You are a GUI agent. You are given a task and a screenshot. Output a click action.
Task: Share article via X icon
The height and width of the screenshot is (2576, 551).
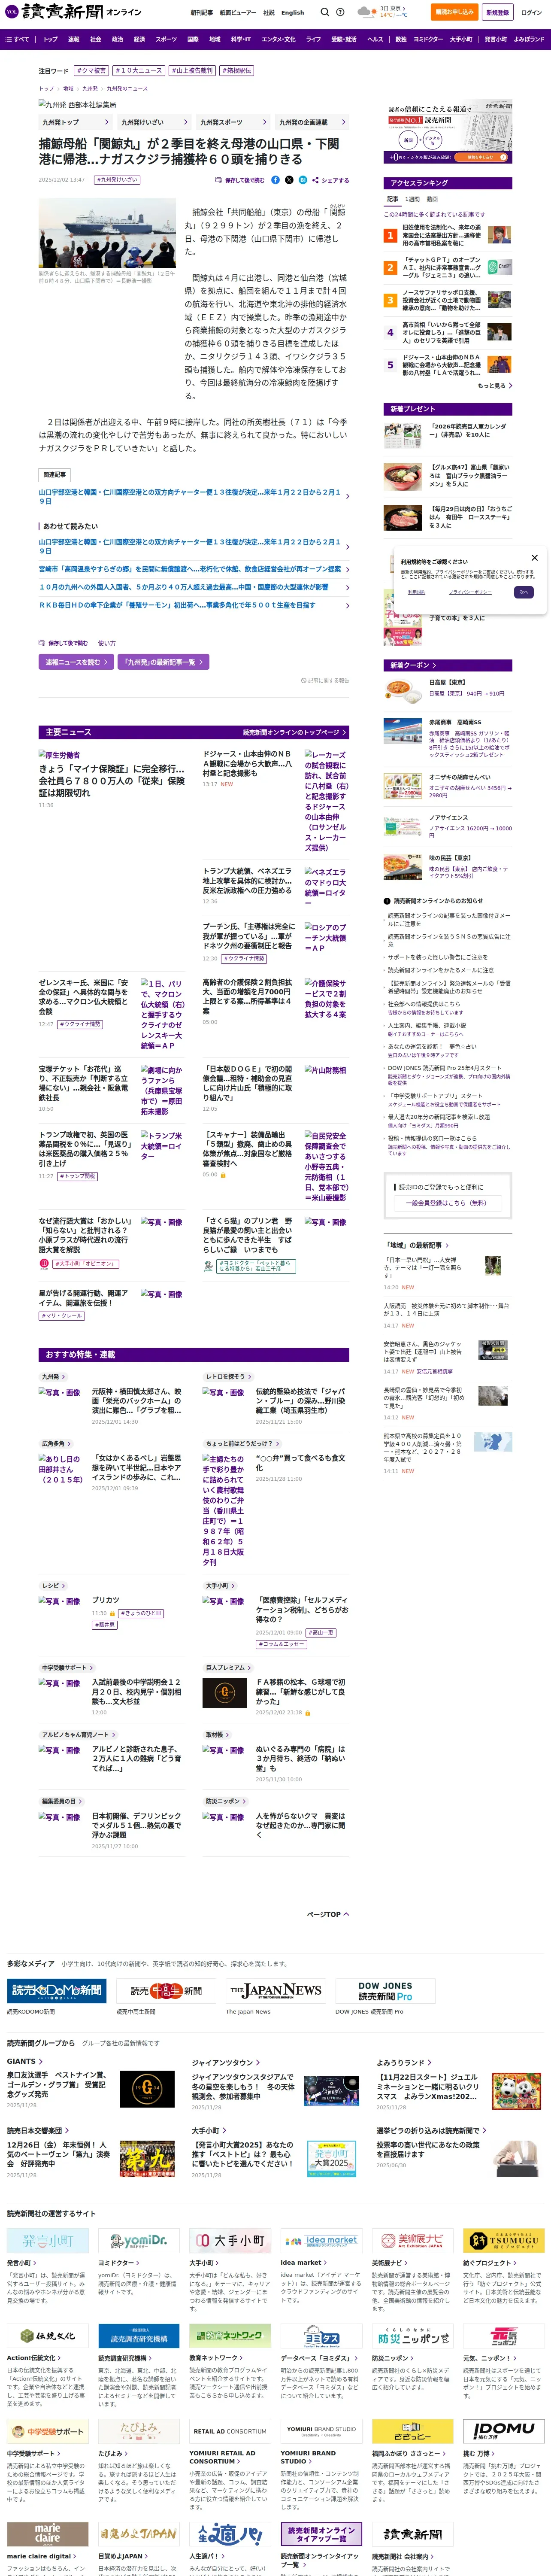point(289,180)
